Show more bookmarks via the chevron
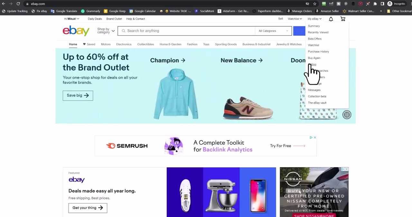Image resolution: width=412 pixels, height=217 pixels. click(x=381, y=11)
